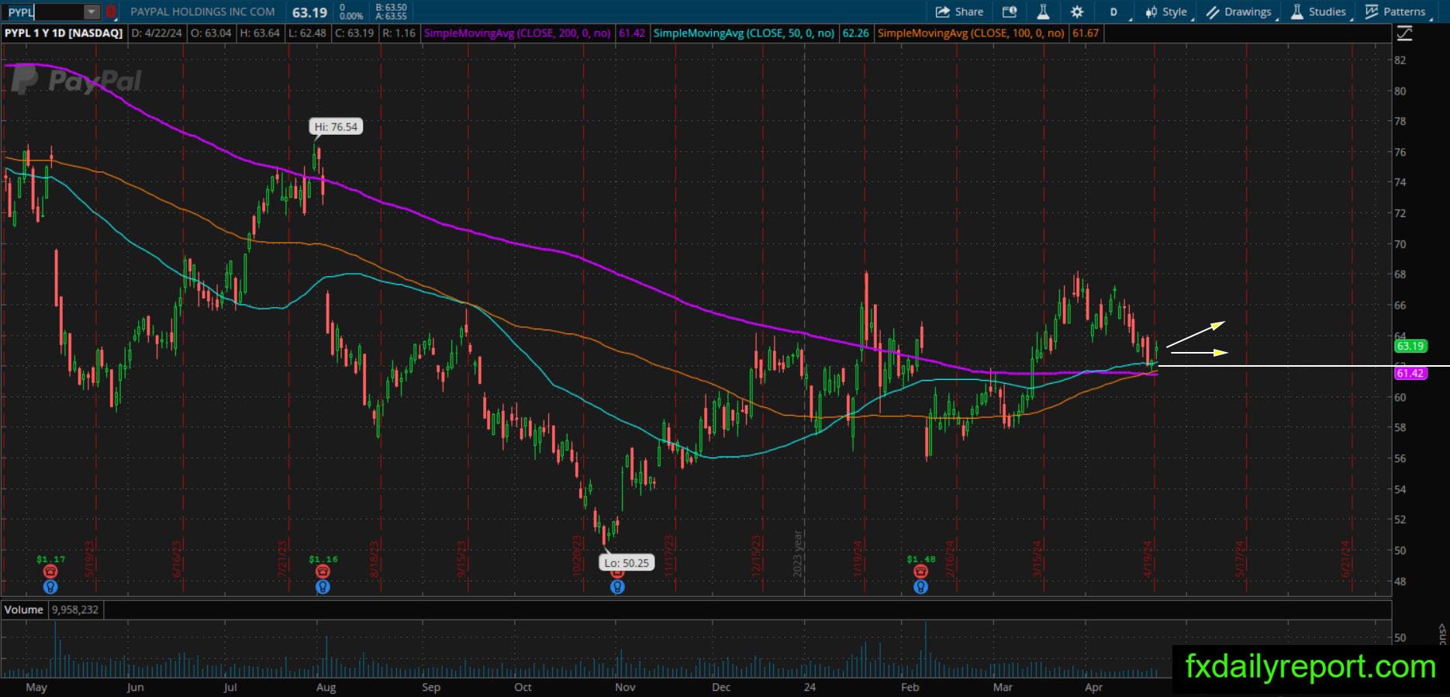The height and width of the screenshot is (697, 1450).
Task: Click the standalone flask icon left of the gear
Action: [1043, 12]
